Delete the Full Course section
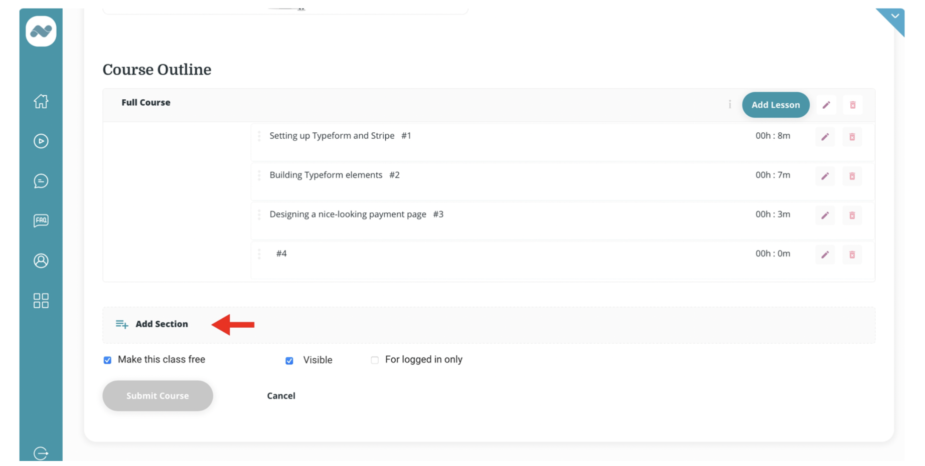Screen dimensions: 925x466 point(852,105)
